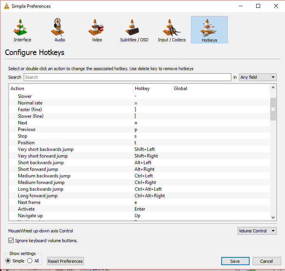This screenshot has width=285, height=271.
Task: Click the Save button
Action: [235, 261]
